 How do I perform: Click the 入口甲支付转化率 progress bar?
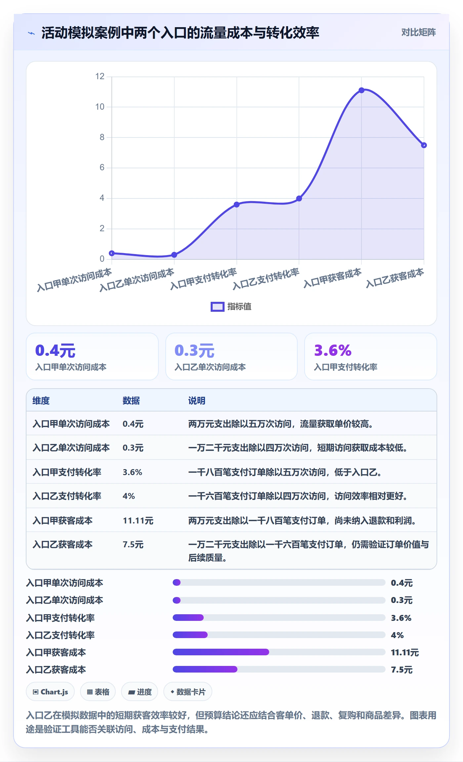click(x=279, y=618)
